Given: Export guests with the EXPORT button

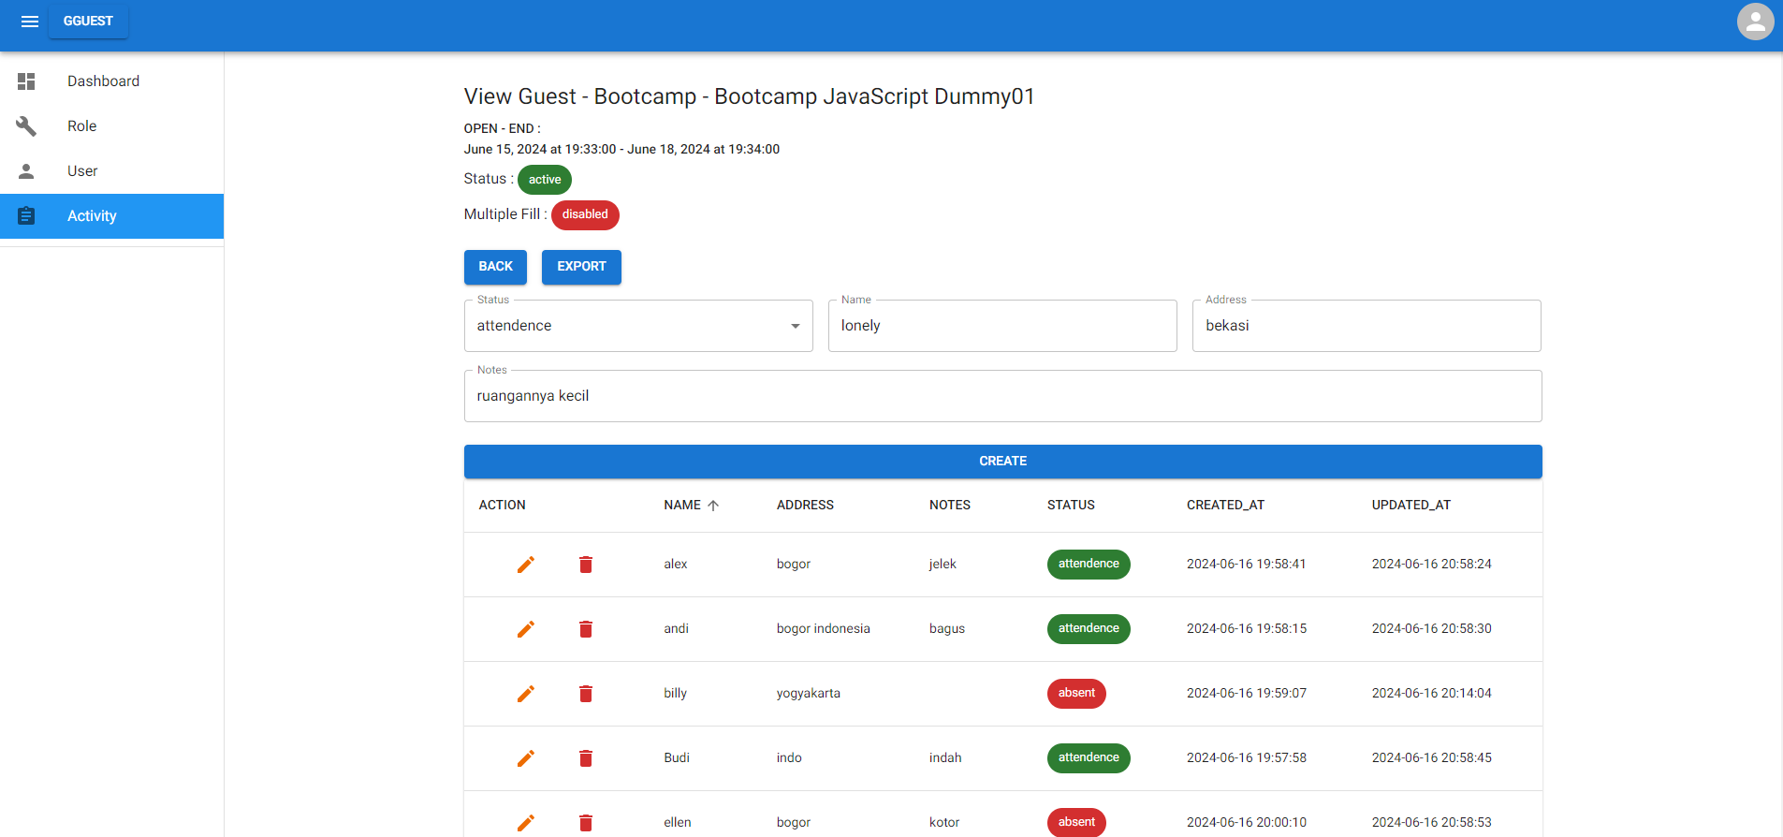Looking at the screenshot, I should tap(581, 267).
